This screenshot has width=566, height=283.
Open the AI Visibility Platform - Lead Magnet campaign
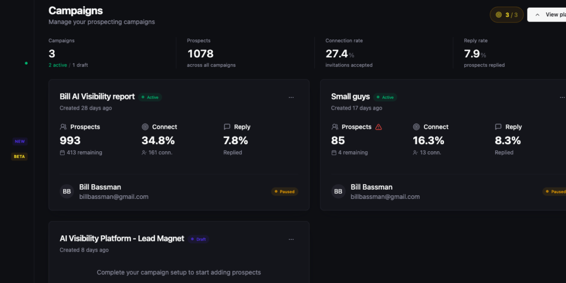122,238
